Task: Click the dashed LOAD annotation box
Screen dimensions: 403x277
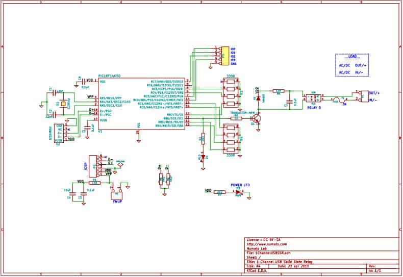Action: (x=352, y=65)
